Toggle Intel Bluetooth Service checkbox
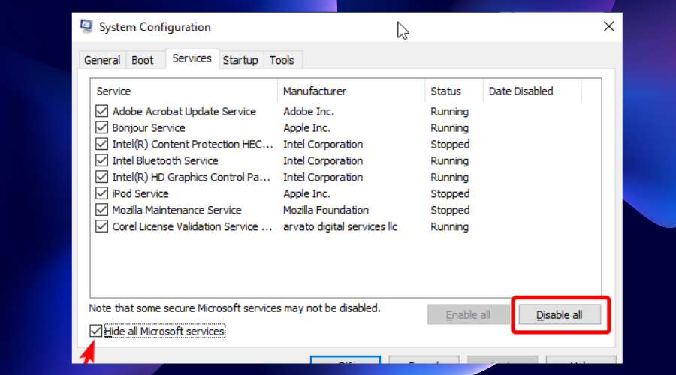 (x=101, y=160)
